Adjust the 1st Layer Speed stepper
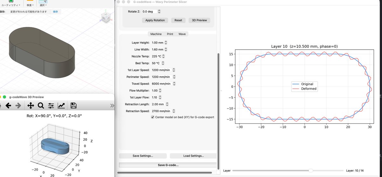 click(174, 70)
